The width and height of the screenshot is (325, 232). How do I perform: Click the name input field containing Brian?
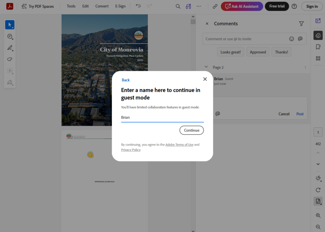pyautogui.click(x=162, y=117)
